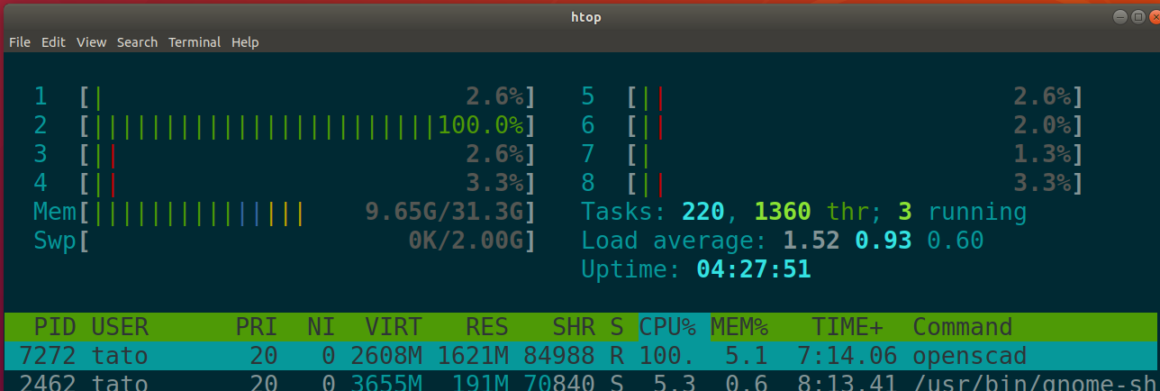The height and width of the screenshot is (391, 1160).
Task: Select the gnome-shell process row
Action: click(x=580, y=381)
